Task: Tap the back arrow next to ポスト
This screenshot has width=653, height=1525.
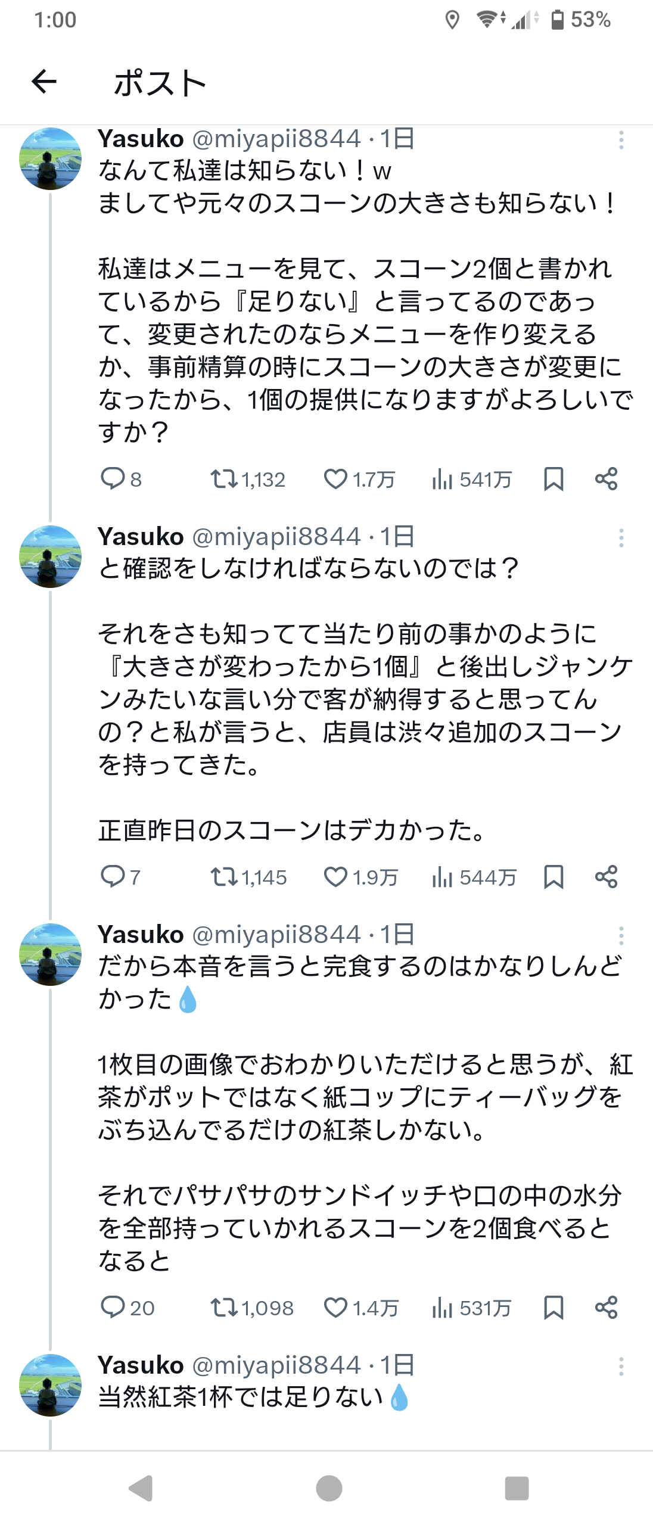Action: pos(44,82)
